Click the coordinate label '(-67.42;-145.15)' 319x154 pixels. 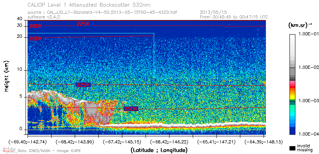click(122, 141)
